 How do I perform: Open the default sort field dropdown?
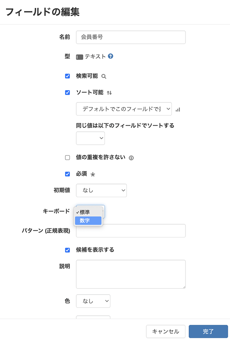124,109
